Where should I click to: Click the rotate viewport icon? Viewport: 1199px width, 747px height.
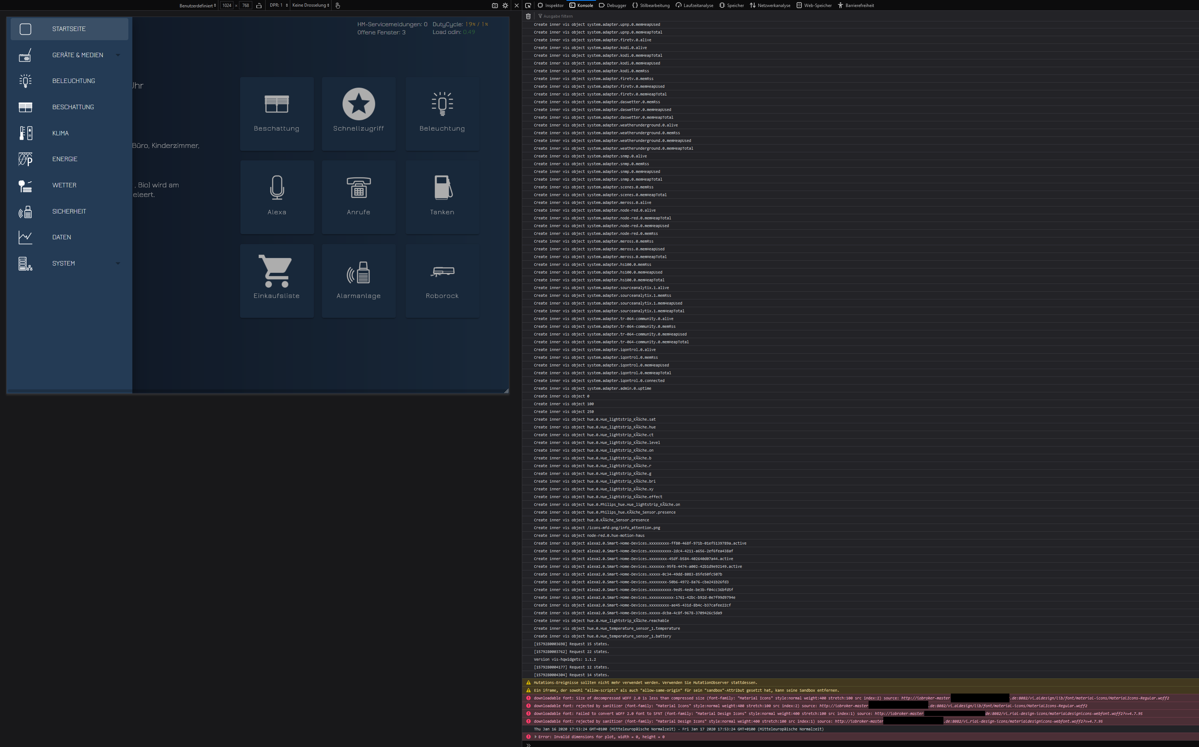259,6
